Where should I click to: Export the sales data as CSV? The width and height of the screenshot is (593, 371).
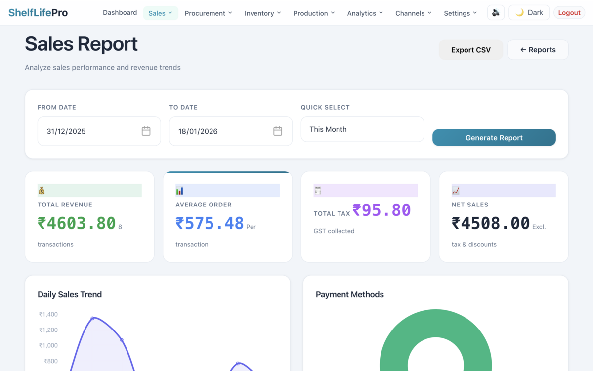(x=470, y=50)
